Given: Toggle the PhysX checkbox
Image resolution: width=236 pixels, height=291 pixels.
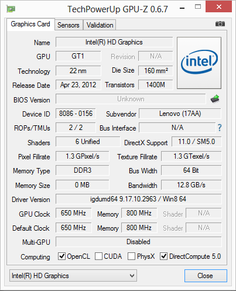Looking at the screenshot, I should tap(131, 256).
